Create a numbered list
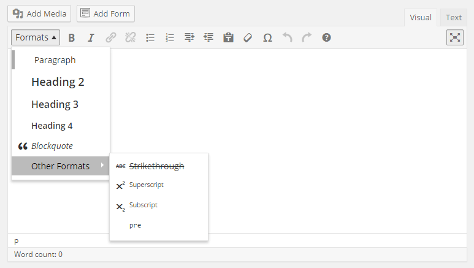 click(170, 38)
